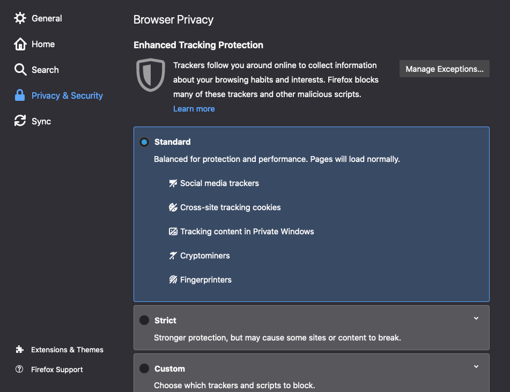The width and height of the screenshot is (510, 392).
Task: Click the Search magnifier icon
Action: (x=20, y=70)
